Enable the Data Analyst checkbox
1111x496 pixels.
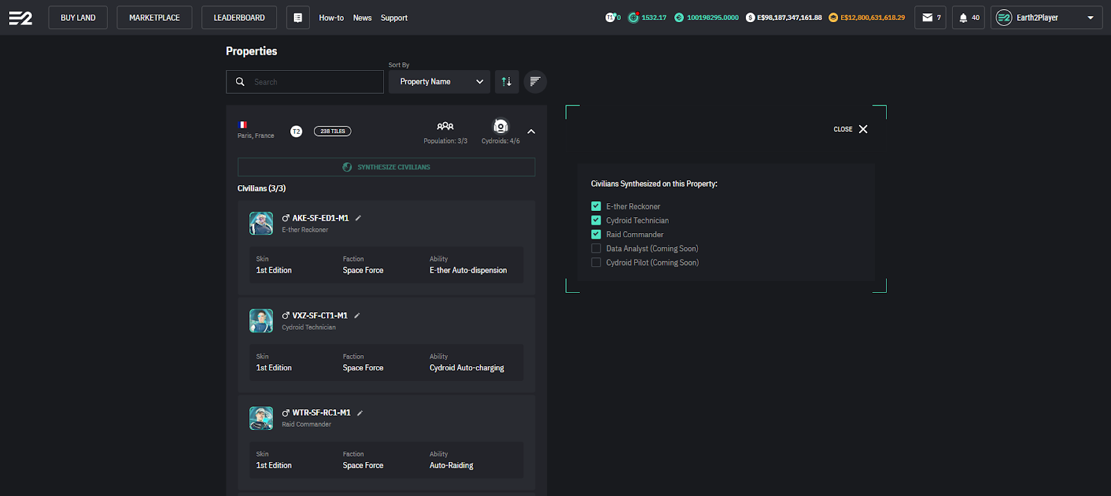pos(596,248)
